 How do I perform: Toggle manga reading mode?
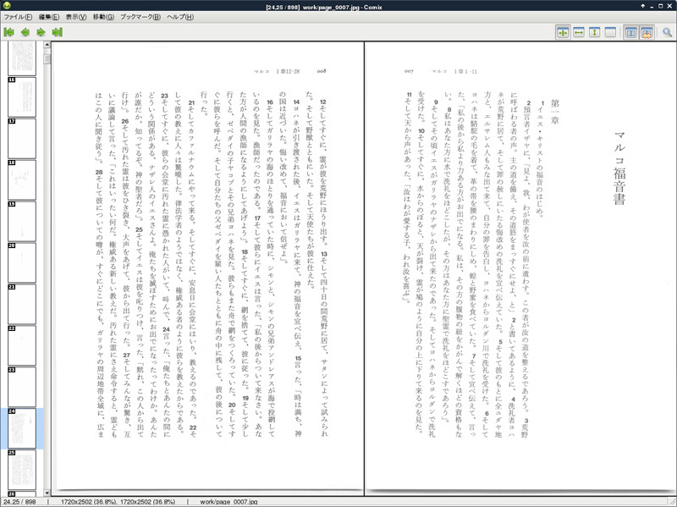tap(647, 32)
